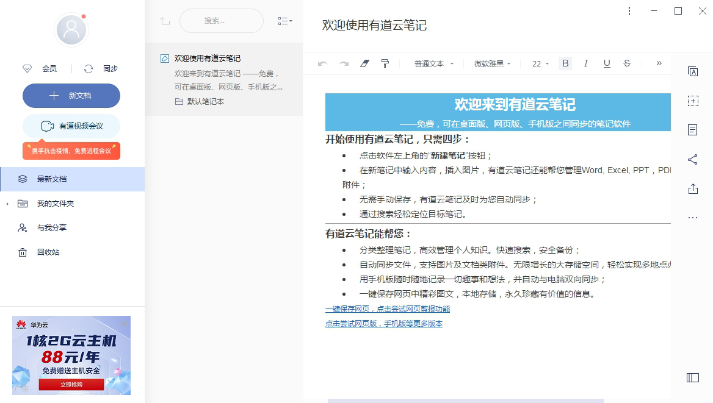Toggle underline formatting
The height and width of the screenshot is (403, 713).
[x=606, y=63]
